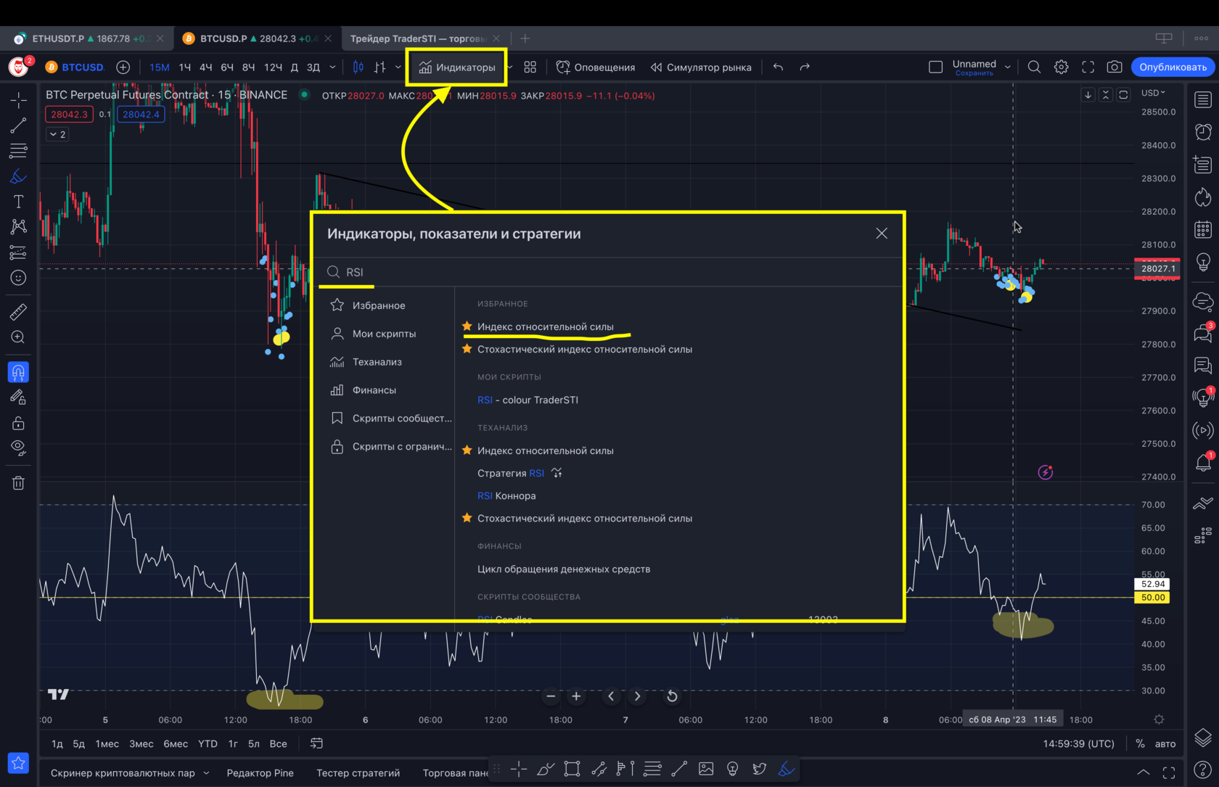
Task: Open the USD currency dropdown
Action: [x=1152, y=93]
